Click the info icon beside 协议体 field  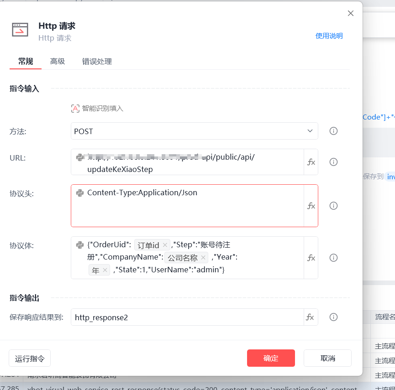pyautogui.click(x=333, y=258)
